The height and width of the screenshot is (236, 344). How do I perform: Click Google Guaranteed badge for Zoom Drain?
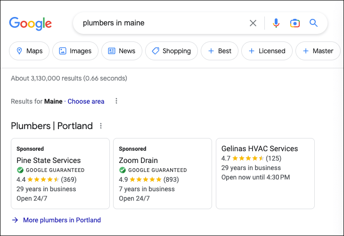coord(153,170)
